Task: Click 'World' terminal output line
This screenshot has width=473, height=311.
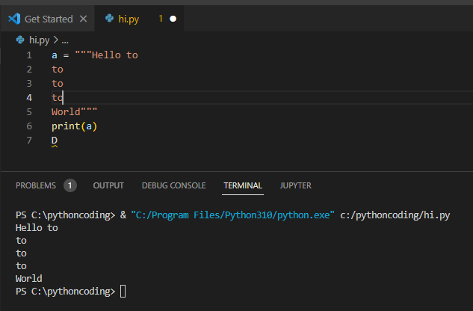Action: pyautogui.click(x=28, y=278)
